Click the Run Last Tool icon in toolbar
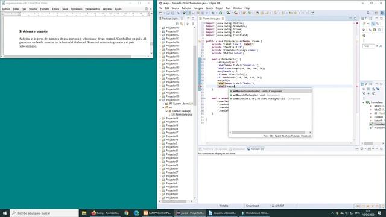Screen dimensions: 386x217 [236, 13]
